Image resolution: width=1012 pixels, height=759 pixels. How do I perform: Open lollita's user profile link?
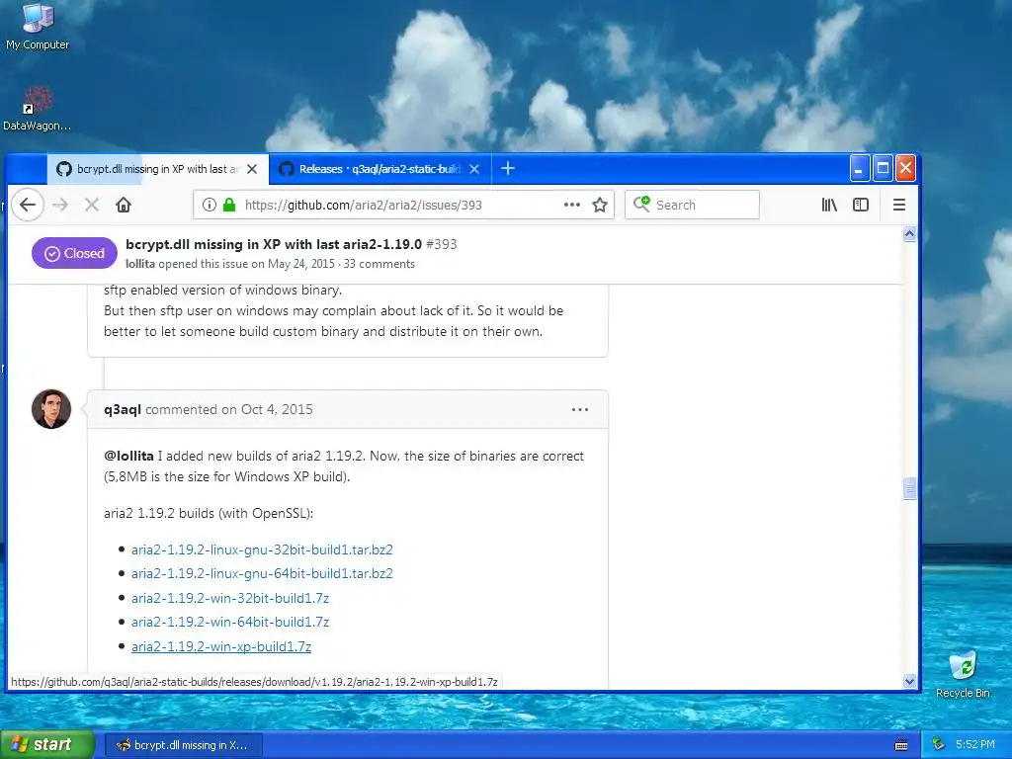point(140,264)
